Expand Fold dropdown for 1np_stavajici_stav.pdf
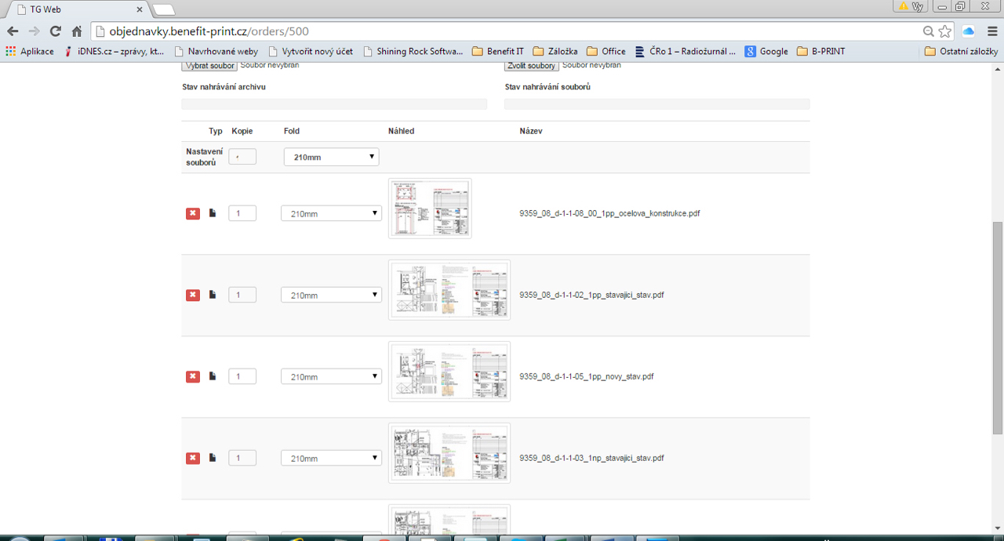Screen dimensions: 1004x541 point(331,458)
